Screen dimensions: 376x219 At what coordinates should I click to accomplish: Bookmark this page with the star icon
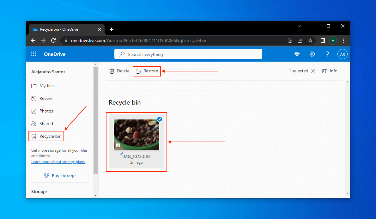[310, 40]
